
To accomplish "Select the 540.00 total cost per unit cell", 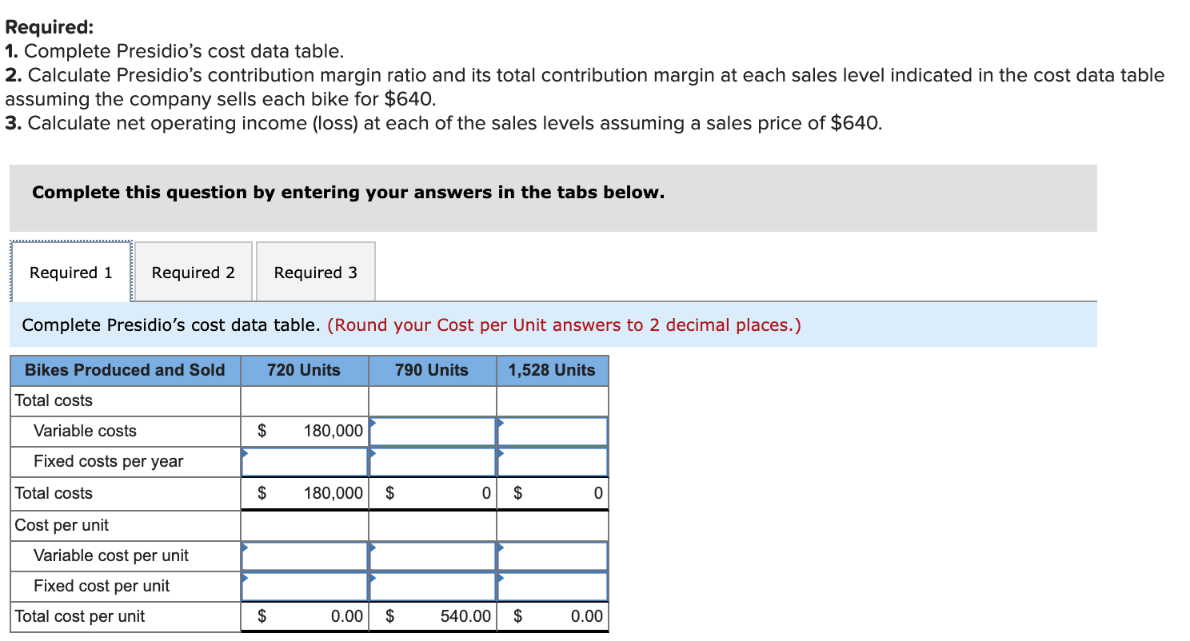I will point(430,616).
